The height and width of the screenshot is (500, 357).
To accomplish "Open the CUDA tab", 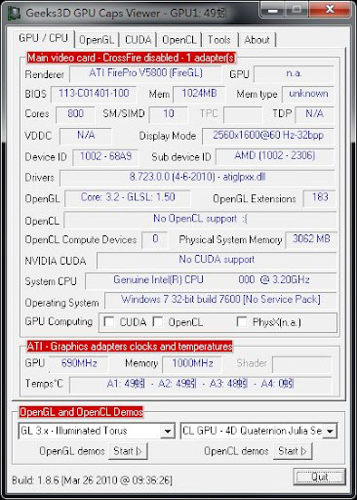I will pos(138,40).
